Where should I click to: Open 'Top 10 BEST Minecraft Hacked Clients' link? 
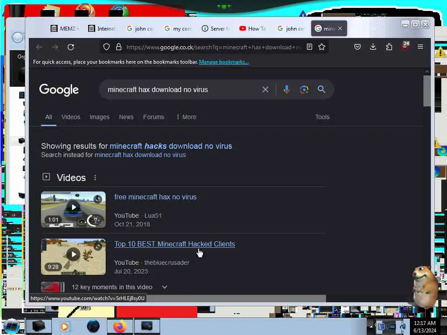(x=175, y=244)
